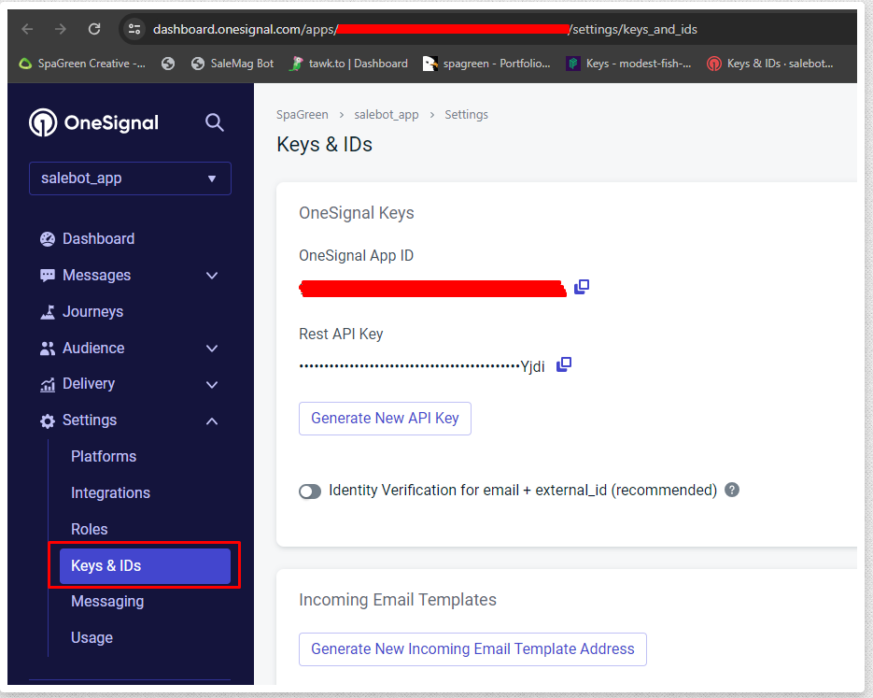Expand the Delivery chevron
This screenshot has height=698, width=873.
click(x=212, y=384)
